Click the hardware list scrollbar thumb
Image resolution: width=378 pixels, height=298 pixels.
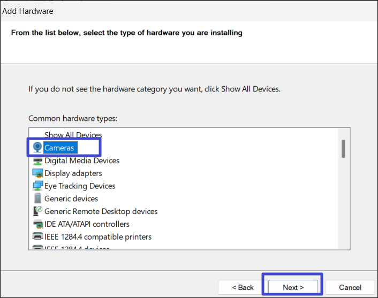343,149
